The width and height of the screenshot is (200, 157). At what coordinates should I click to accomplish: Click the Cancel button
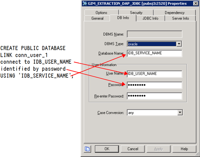pyautogui.click(x=133, y=149)
